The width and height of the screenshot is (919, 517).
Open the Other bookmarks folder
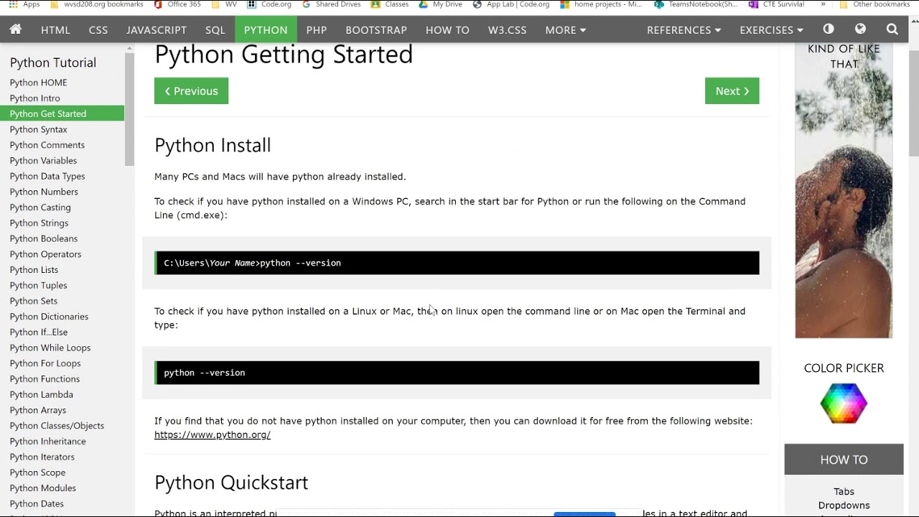pyautogui.click(x=875, y=4)
